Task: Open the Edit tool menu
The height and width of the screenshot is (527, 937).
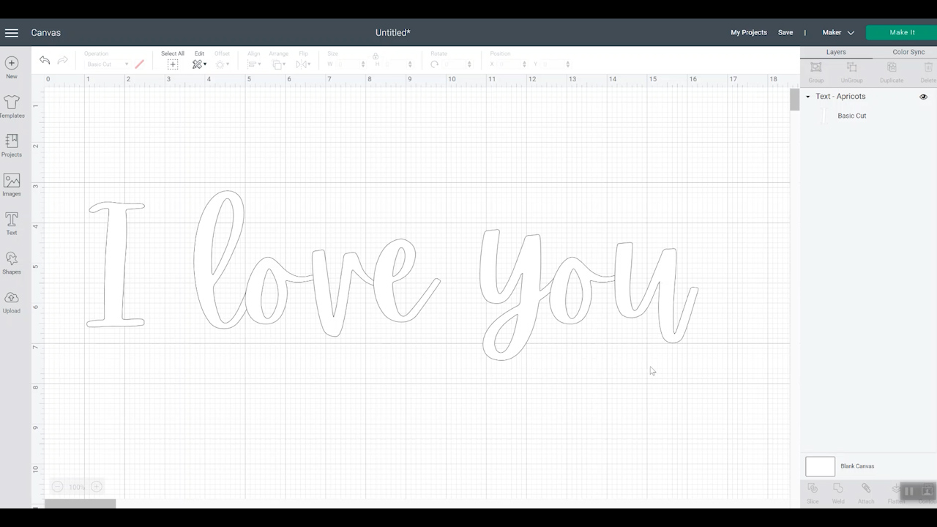Action: coord(199,64)
